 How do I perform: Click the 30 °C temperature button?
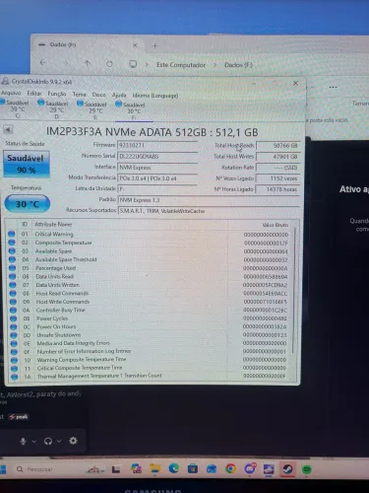point(28,204)
